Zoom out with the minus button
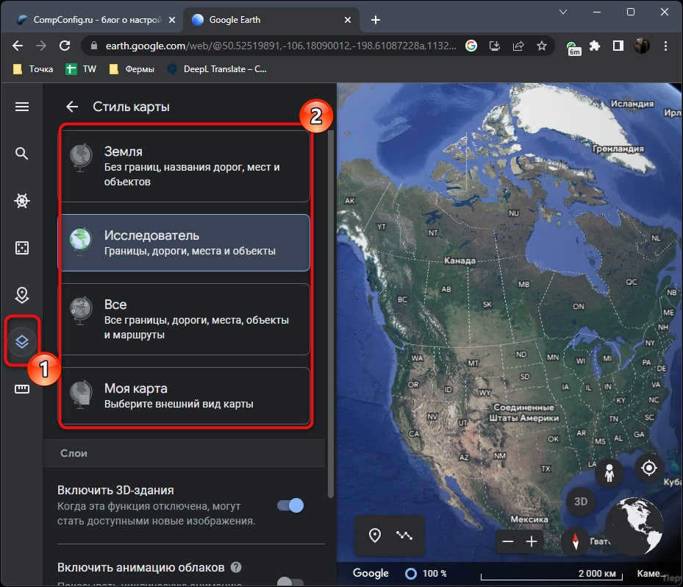Screen dimensions: 683x587 508,541
